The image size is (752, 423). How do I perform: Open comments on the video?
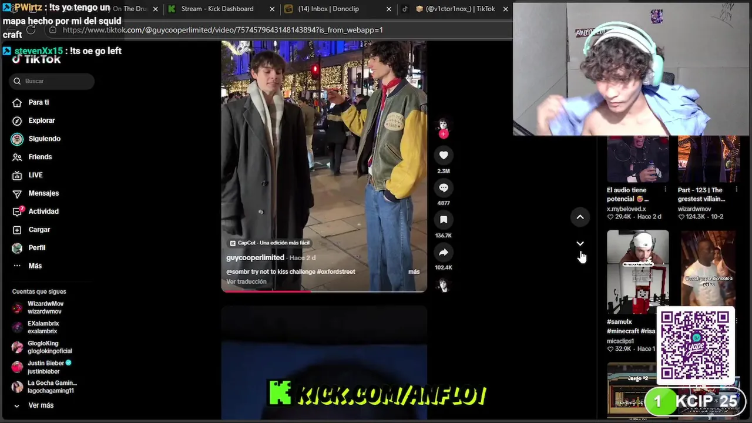tap(444, 187)
